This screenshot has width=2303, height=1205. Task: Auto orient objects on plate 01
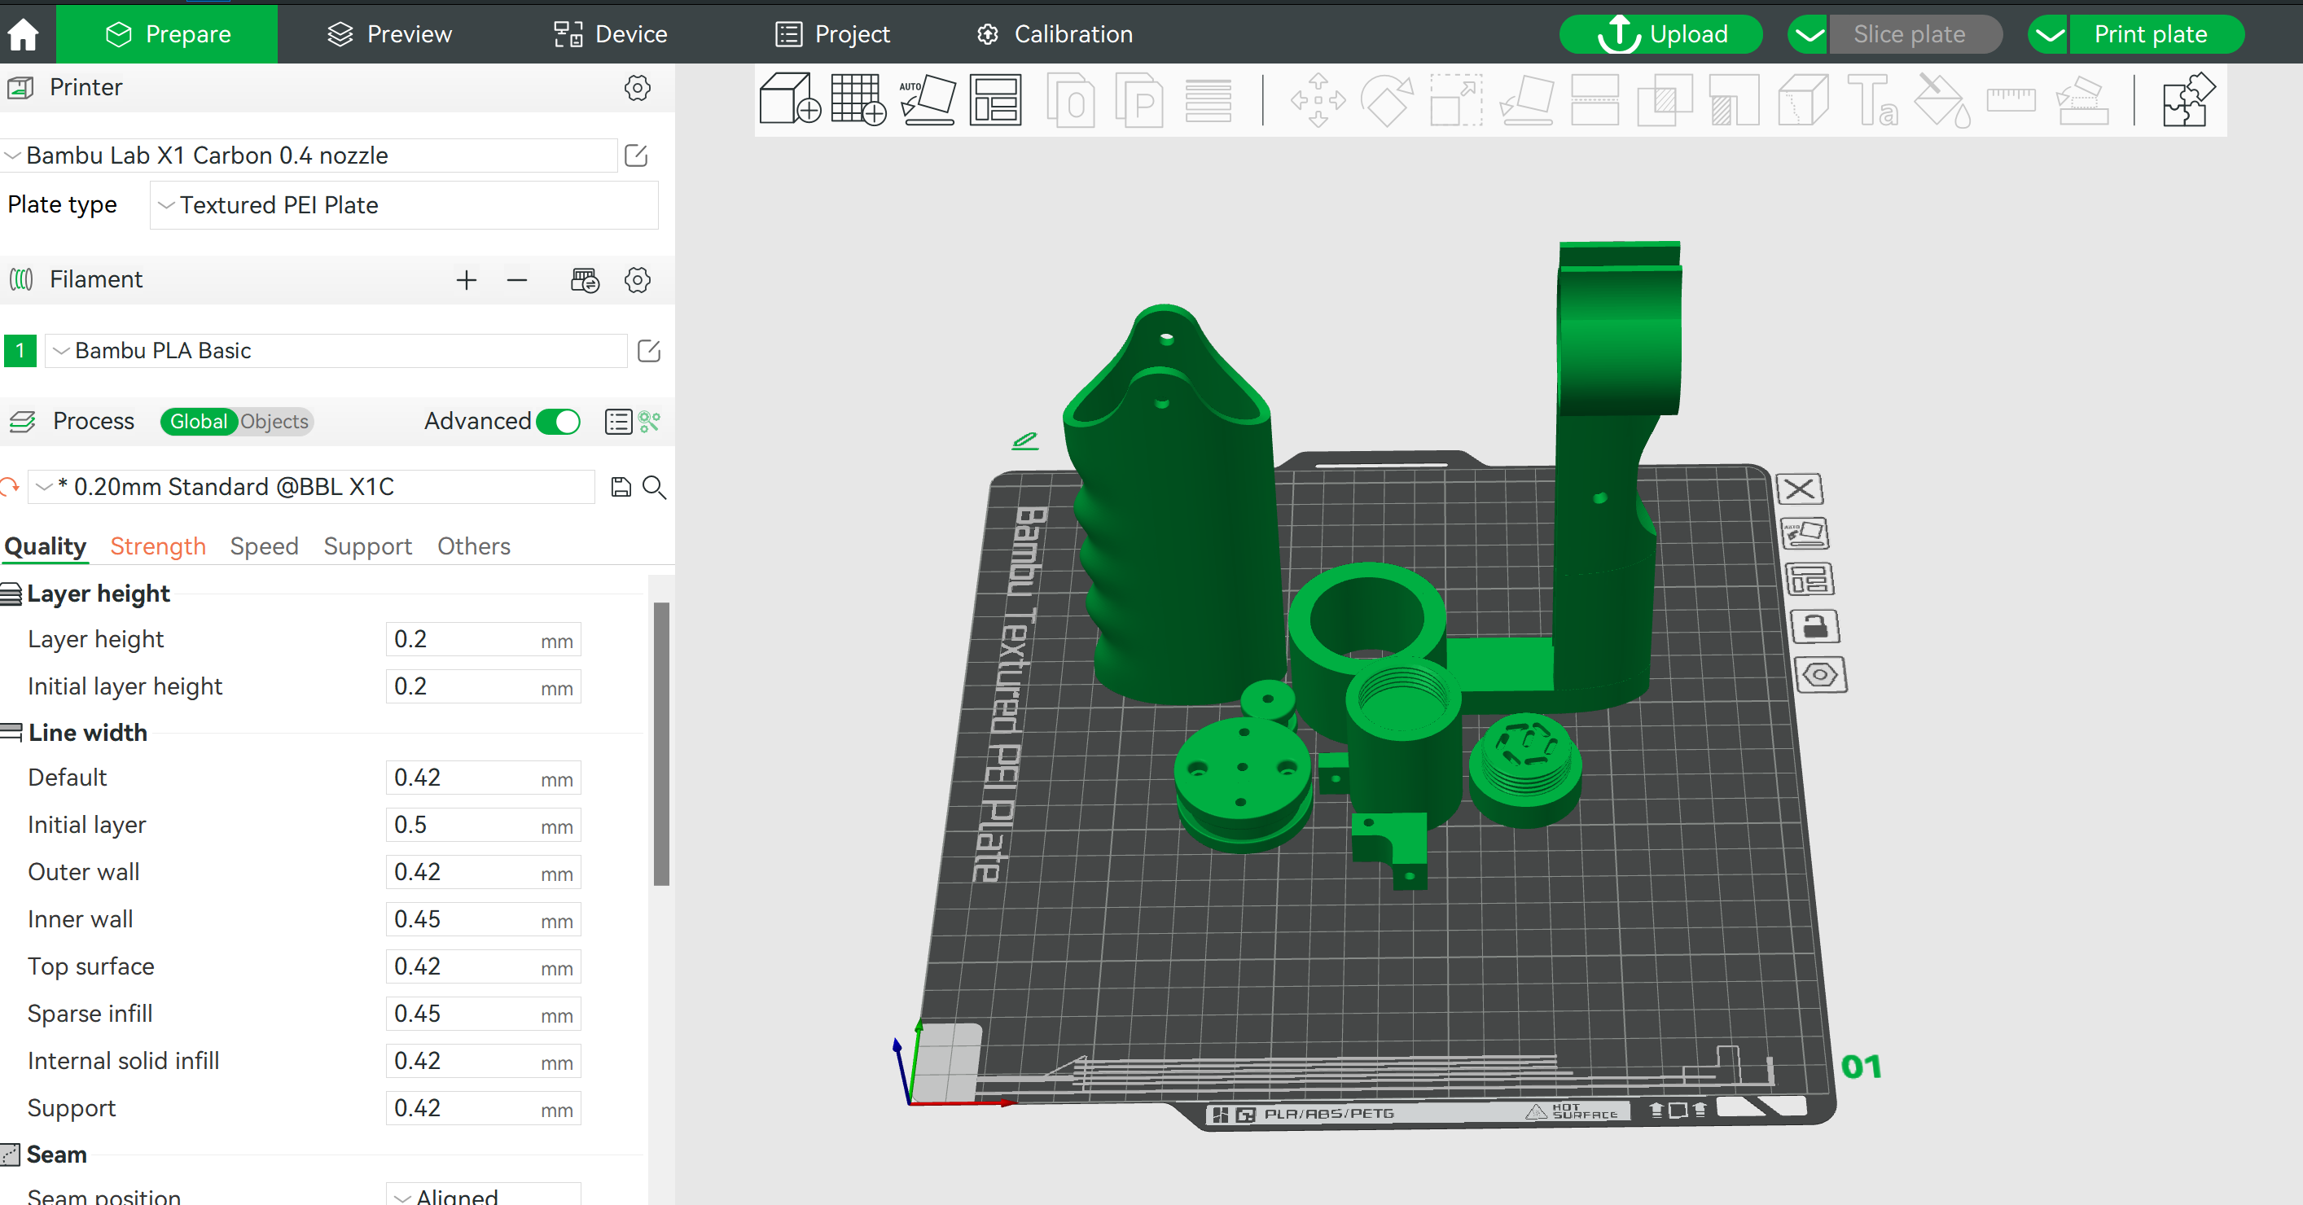pyautogui.click(x=1804, y=533)
